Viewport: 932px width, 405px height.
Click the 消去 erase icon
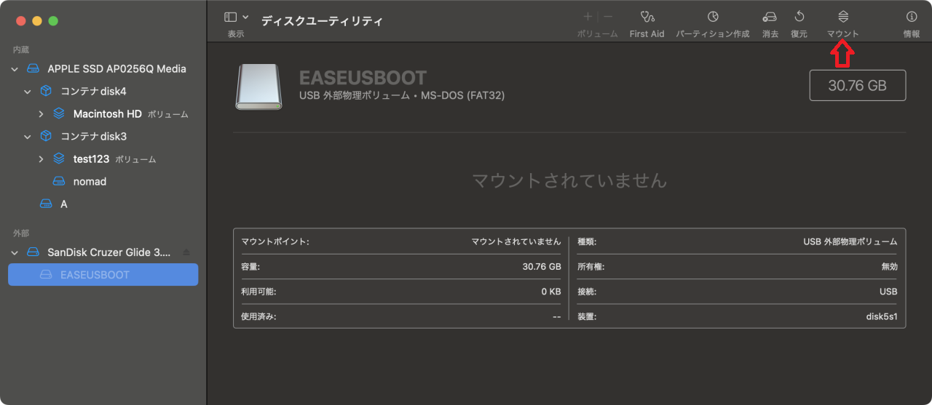point(770,17)
